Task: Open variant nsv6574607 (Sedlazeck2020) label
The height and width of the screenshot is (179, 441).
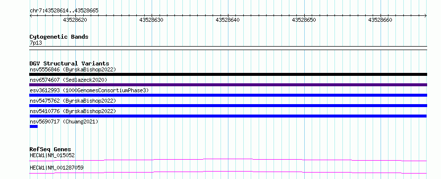Action: (x=68, y=80)
